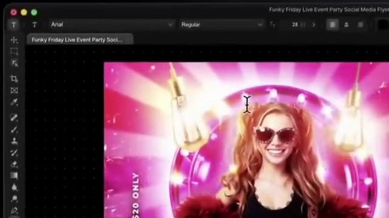The image size is (389, 218).
Task: Expand the font size chevron arrow
Action: pyautogui.click(x=314, y=25)
